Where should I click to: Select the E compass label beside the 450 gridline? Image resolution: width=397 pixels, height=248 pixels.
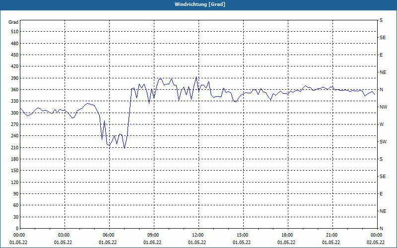point(381,55)
